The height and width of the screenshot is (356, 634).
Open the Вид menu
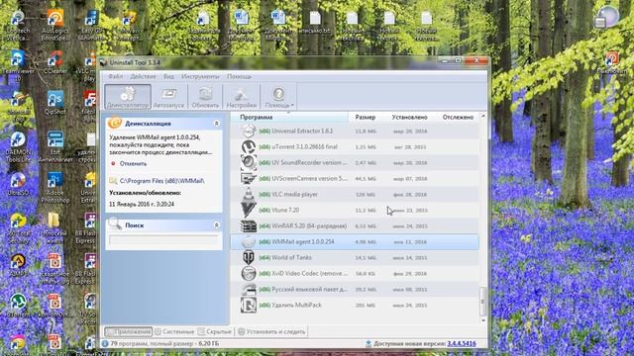(x=168, y=76)
